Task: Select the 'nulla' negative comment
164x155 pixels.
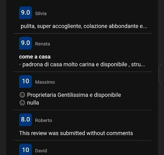Action: 33,103
